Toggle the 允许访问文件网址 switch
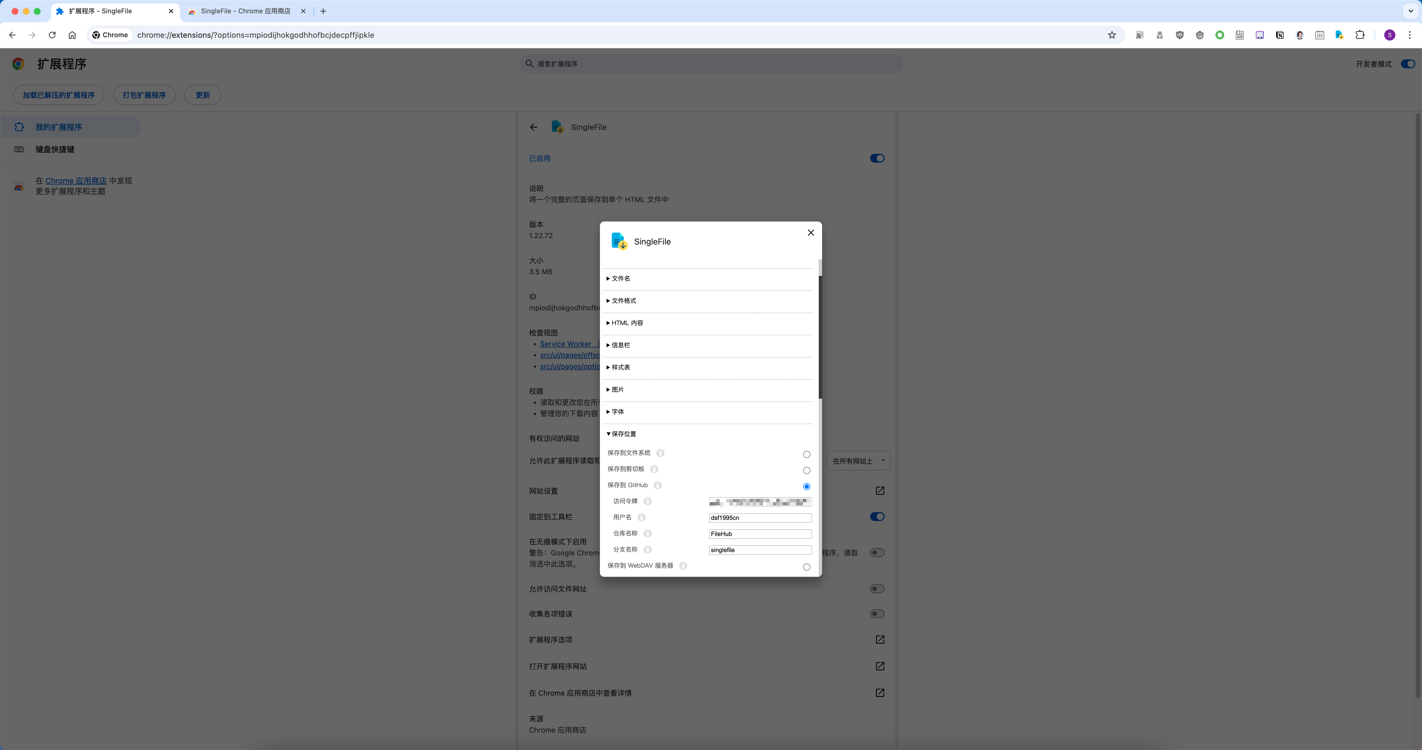1422x750 pixels. (877, 589)
